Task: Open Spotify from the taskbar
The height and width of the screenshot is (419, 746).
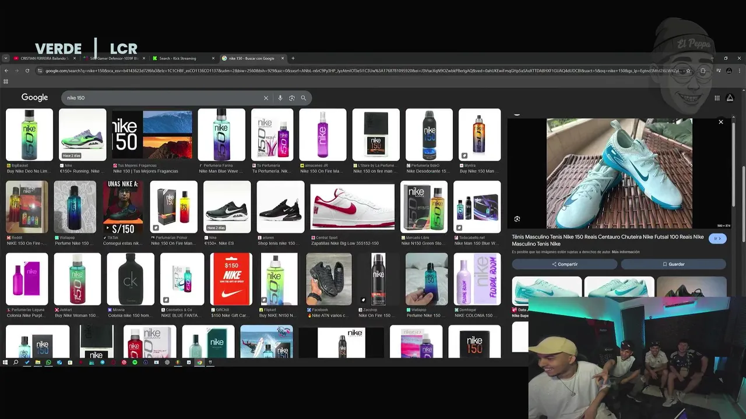Action: (135, 363)
